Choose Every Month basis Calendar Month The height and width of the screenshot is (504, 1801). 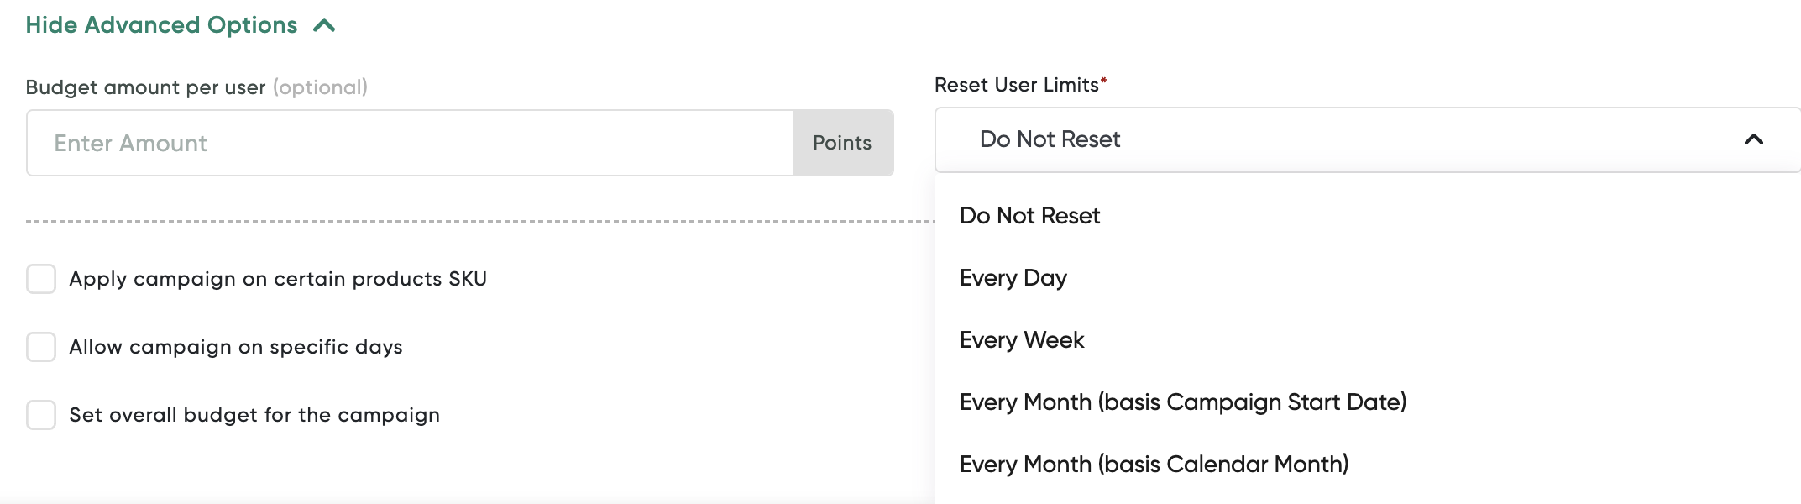tap(1154, 465)
